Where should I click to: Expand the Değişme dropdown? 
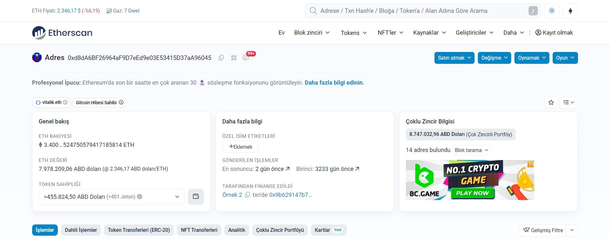pyautogui.click(x=494, y=58)
